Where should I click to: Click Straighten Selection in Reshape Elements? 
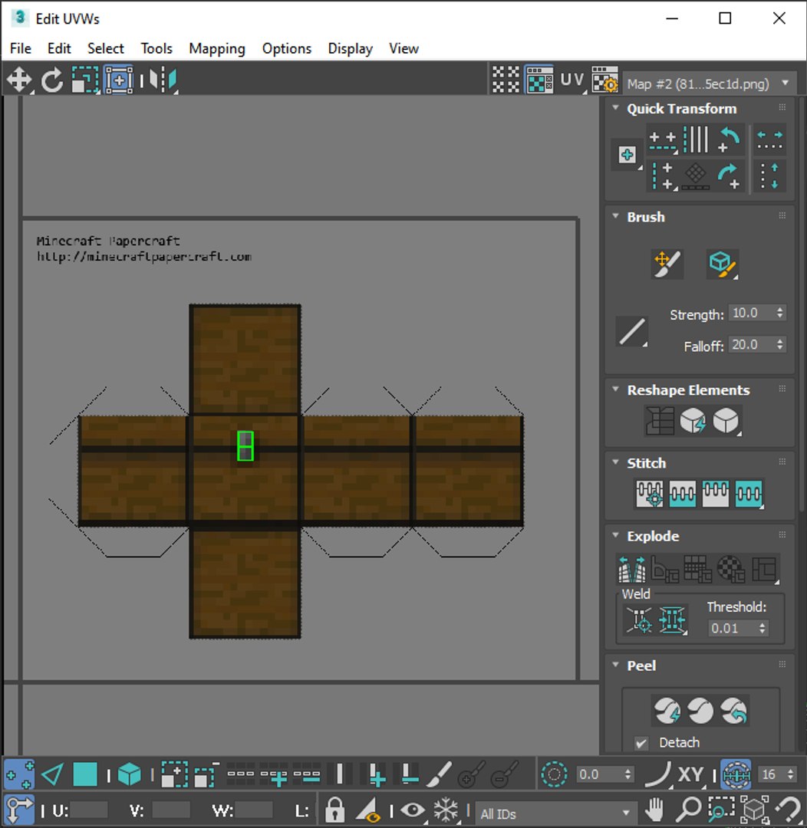660,421
